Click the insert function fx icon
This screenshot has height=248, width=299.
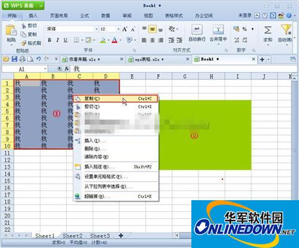[66, 69]
